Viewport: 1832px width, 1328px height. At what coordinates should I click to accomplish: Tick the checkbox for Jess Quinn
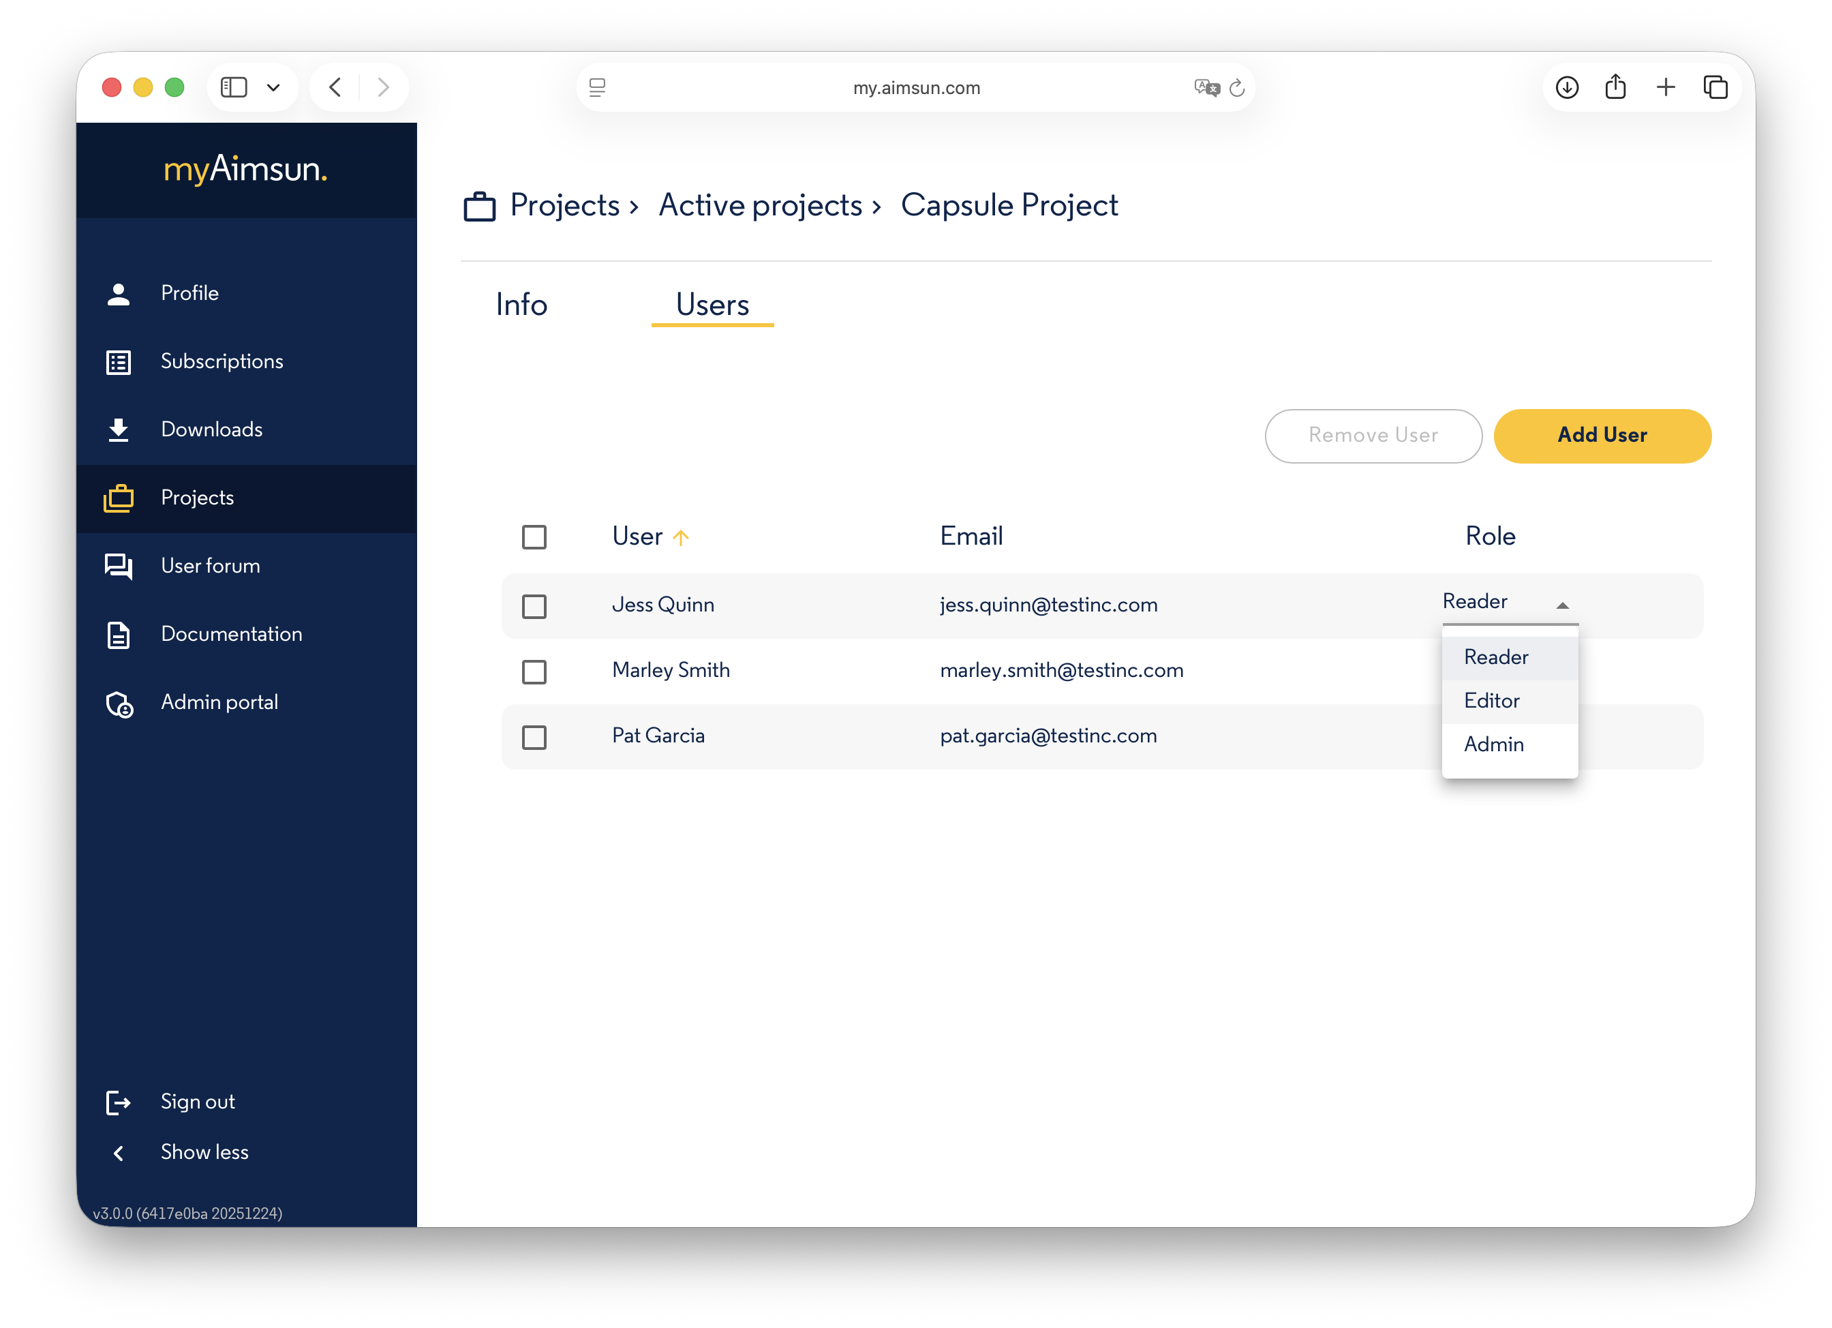pyautogui.click(x=534, y=606)
